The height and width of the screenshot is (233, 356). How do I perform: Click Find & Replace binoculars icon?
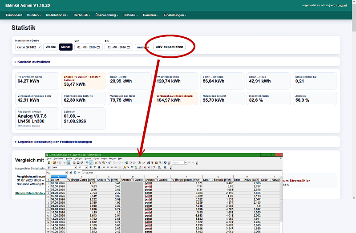[x=149, y=162]
